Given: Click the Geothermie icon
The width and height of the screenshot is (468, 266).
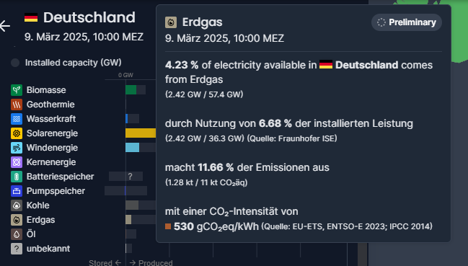Looking at the screenshot, I should (x=17, y=105).
